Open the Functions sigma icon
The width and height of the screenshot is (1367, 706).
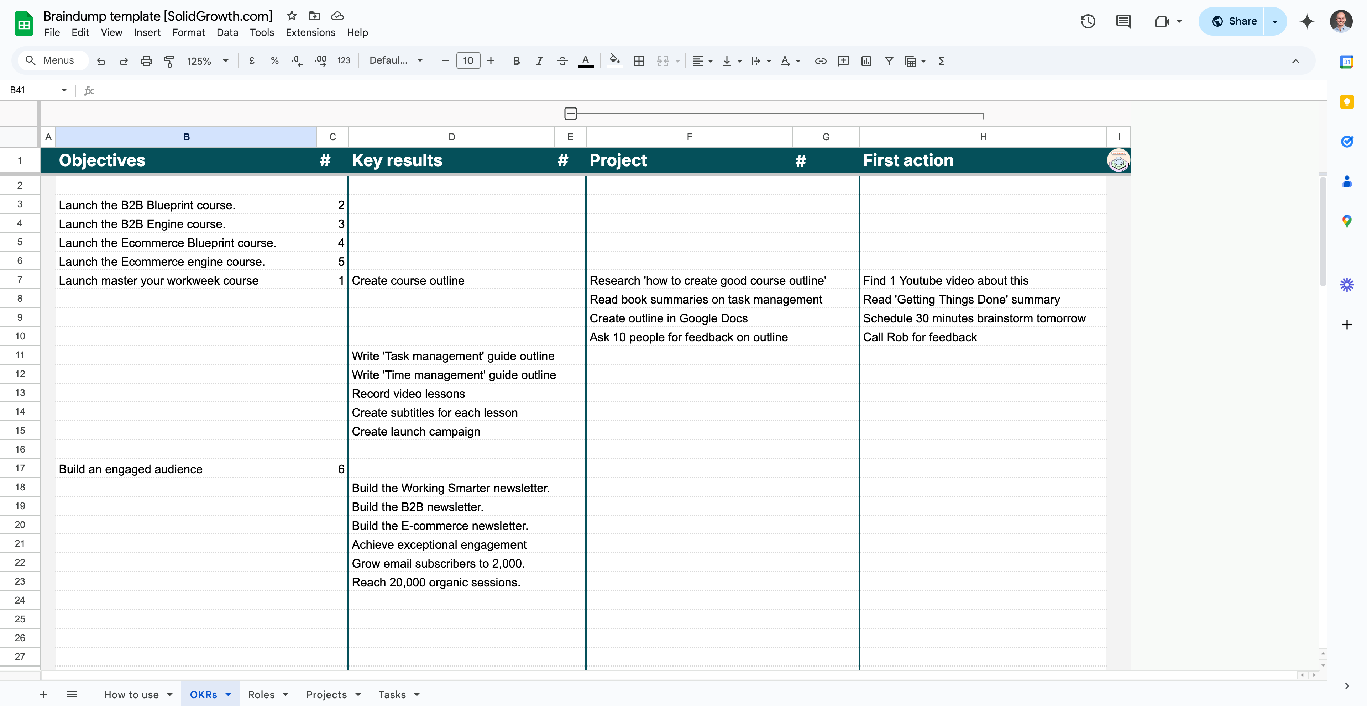[941, 61]
